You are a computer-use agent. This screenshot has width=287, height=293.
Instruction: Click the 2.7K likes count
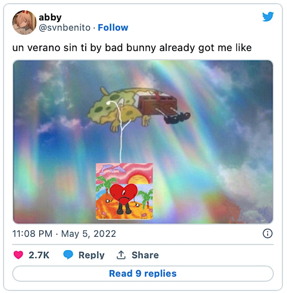tap(39, 255)
